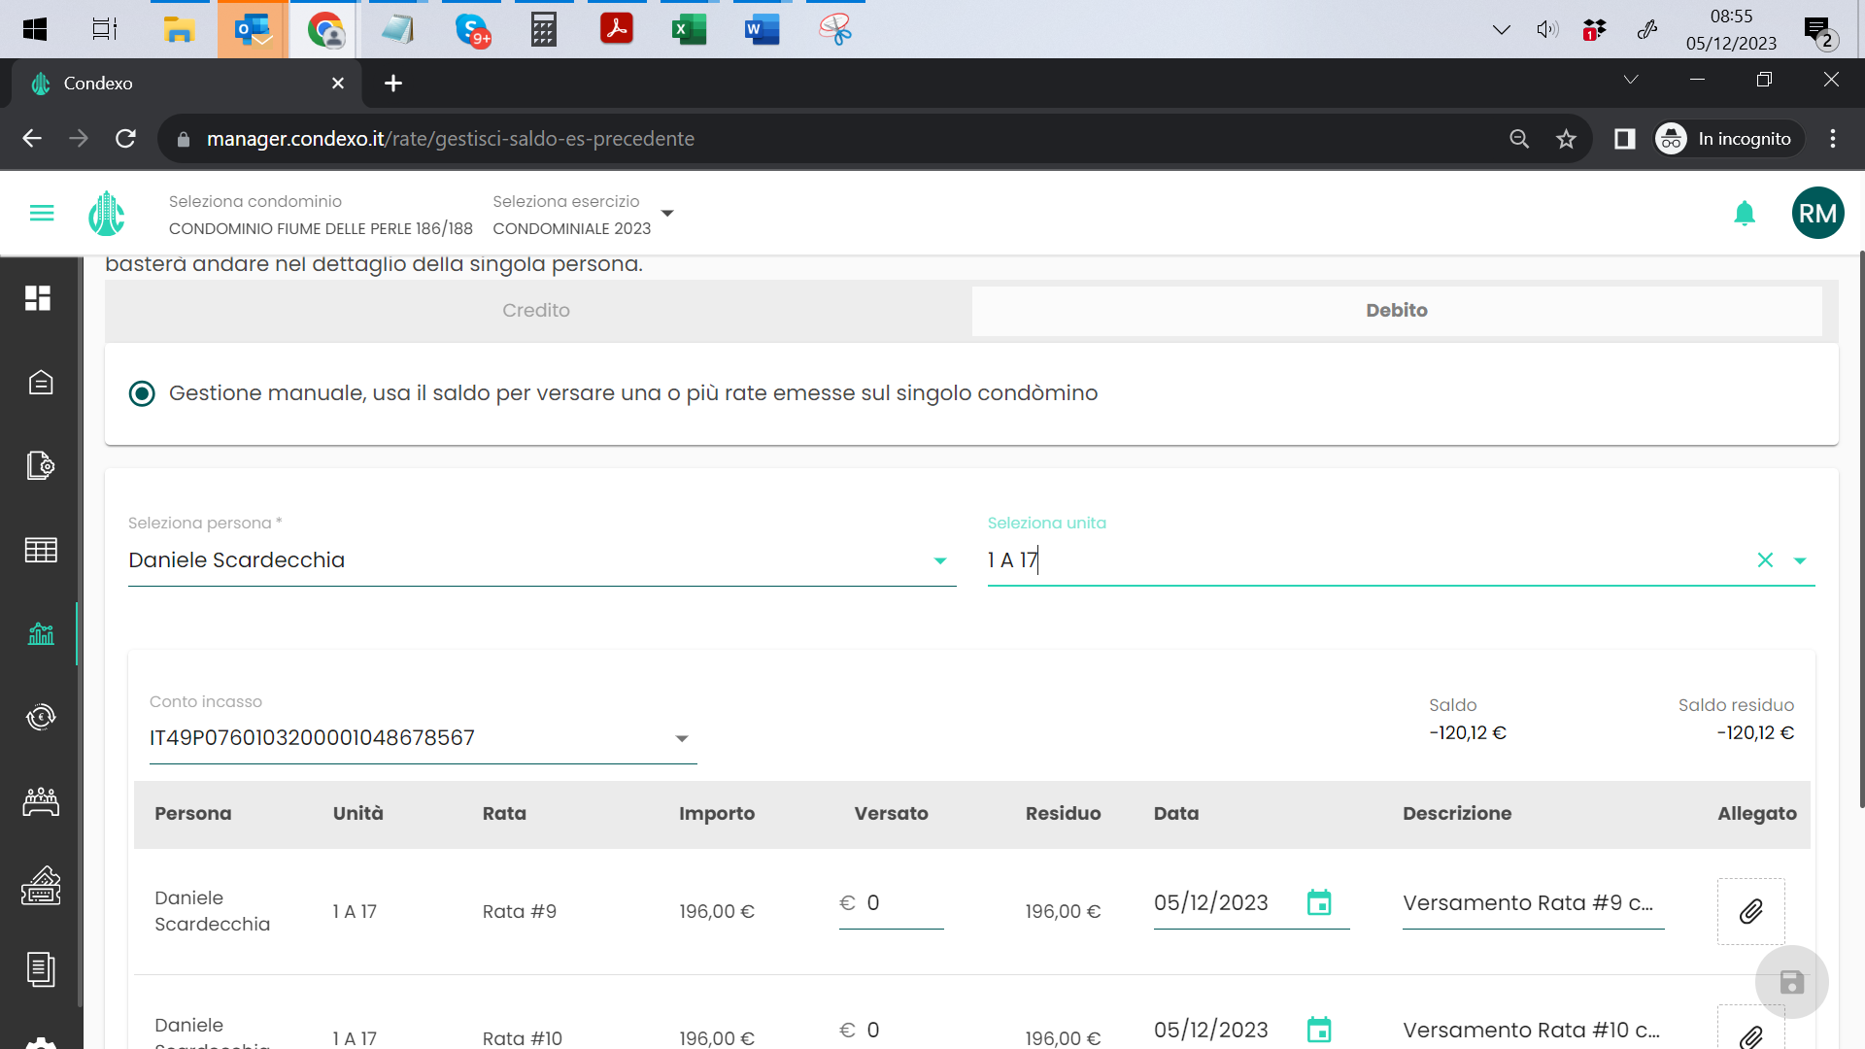Open the Chrome three-dot menu
This screenshot has height=1049, width=1865.
click(1833, 139)
